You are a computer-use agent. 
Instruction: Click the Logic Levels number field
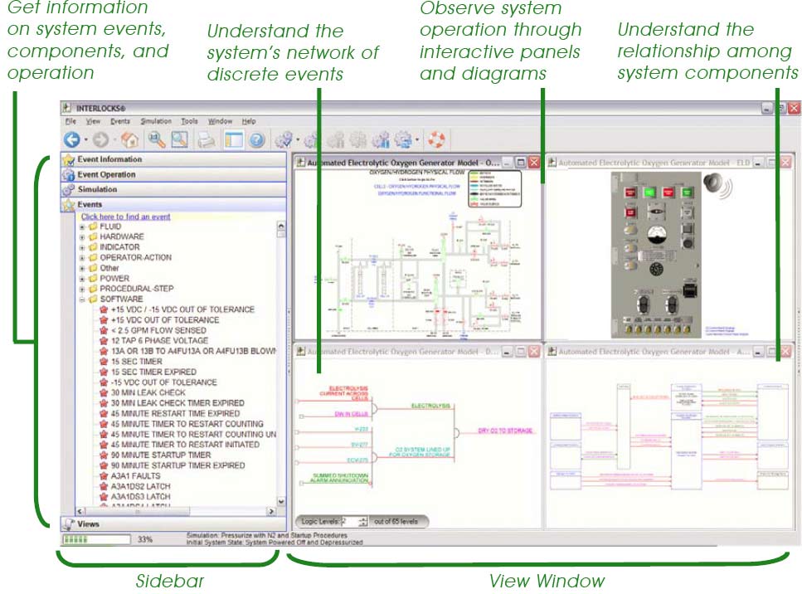coord(349,521)
